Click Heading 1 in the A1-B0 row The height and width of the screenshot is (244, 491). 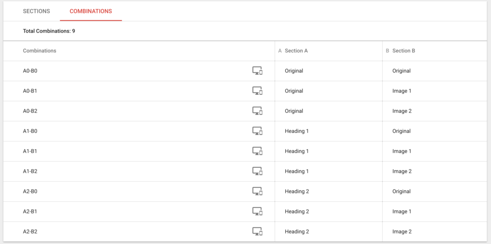[297, 131]
